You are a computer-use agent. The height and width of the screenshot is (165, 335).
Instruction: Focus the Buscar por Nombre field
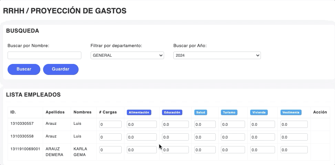[44, 55]
